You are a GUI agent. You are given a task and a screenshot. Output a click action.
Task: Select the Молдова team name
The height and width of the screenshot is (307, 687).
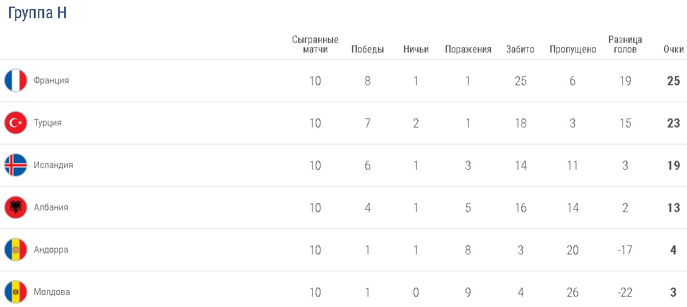(x=52, y=292)
